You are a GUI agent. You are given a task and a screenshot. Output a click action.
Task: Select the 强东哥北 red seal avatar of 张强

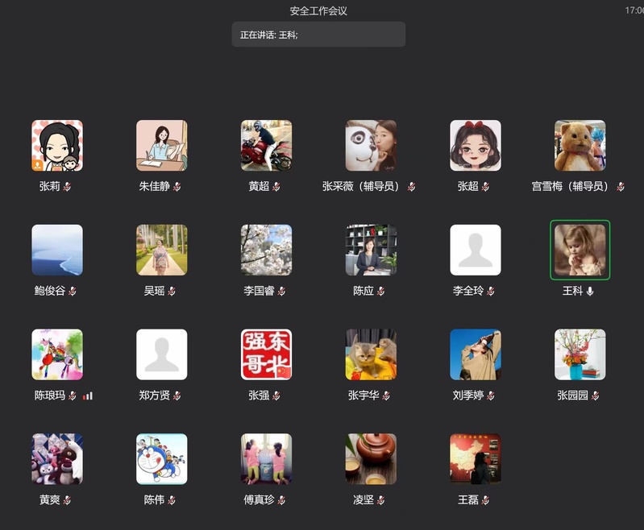tap(266, 354)
